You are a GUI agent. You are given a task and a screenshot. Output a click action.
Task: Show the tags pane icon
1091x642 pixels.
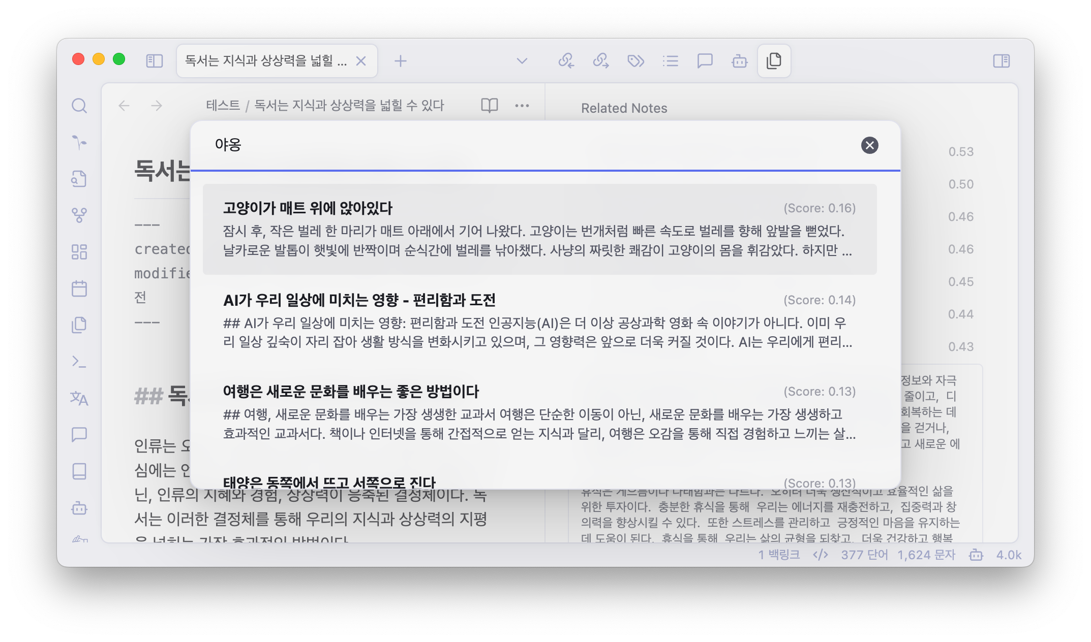[635, 61]
